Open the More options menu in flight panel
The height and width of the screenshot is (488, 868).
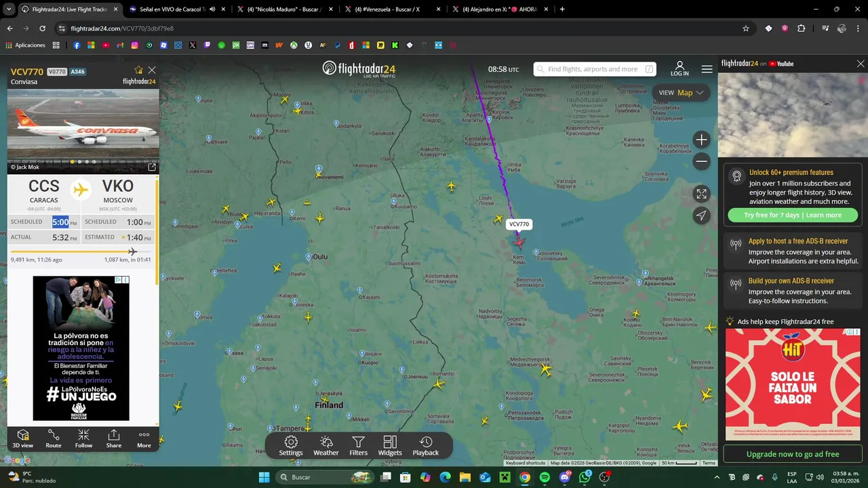(x=144, y=439)
